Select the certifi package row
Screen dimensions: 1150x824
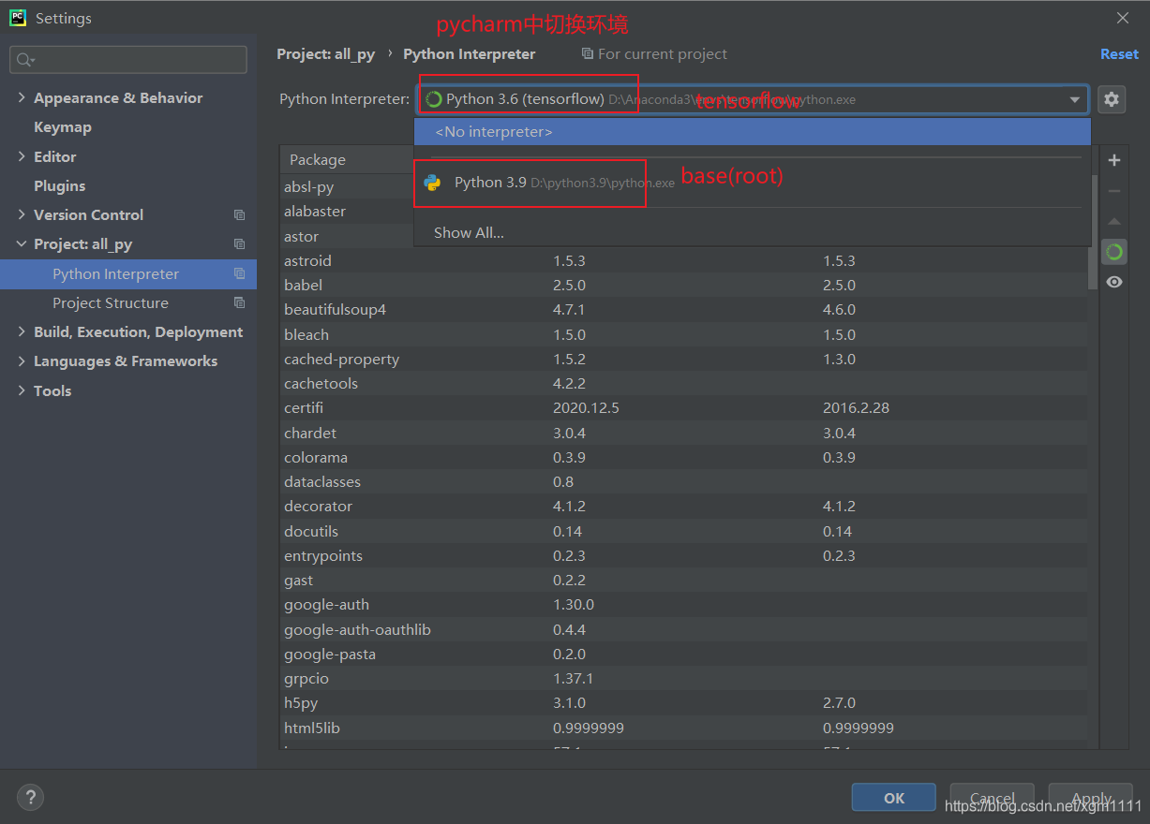685,408
